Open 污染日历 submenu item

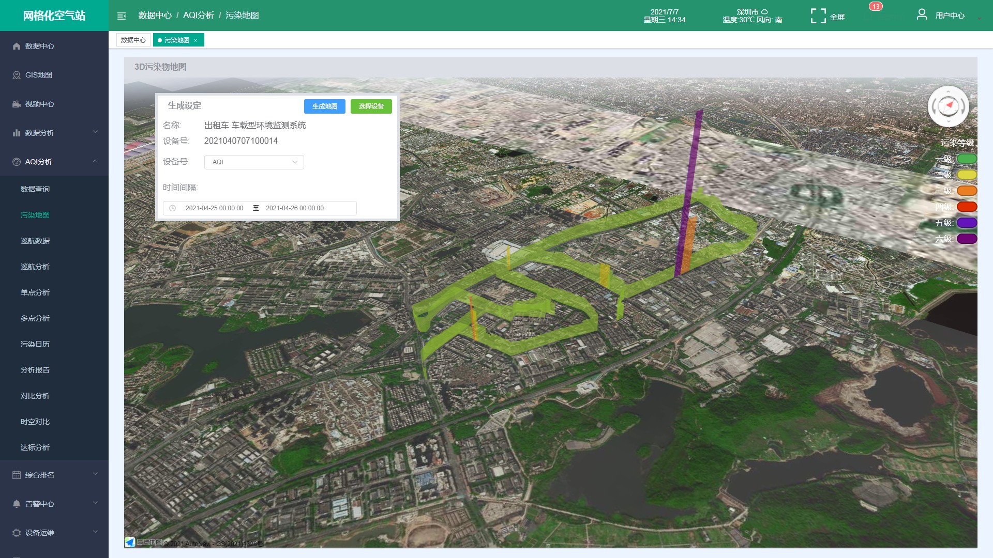(35, 344)
